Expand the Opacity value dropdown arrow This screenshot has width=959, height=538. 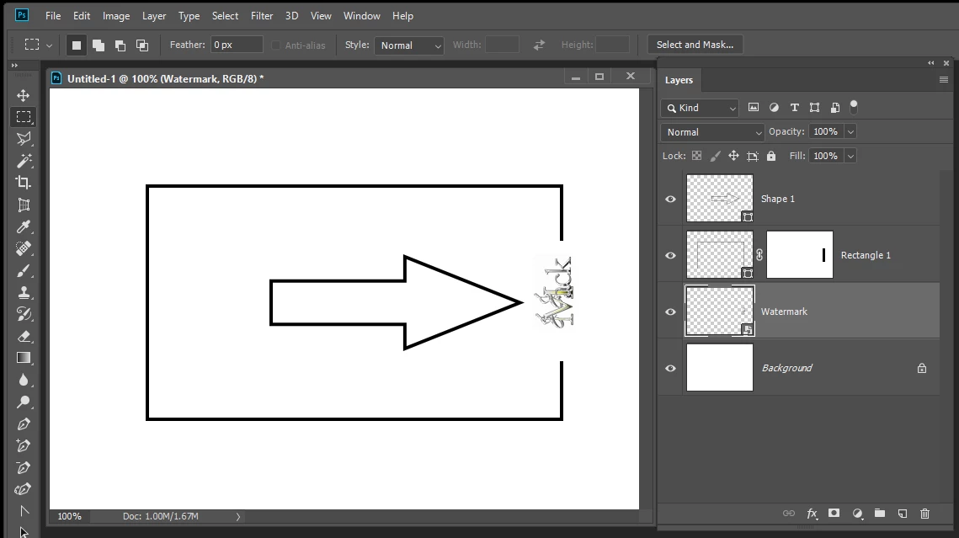point(850,131)
